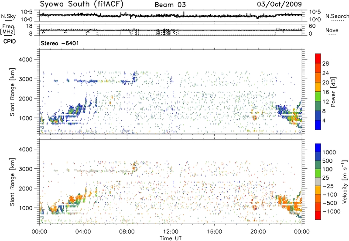The image size is (349, 241).
Task: Click the blue segment of the Power colorbar
Action: (x=318, y=125)
